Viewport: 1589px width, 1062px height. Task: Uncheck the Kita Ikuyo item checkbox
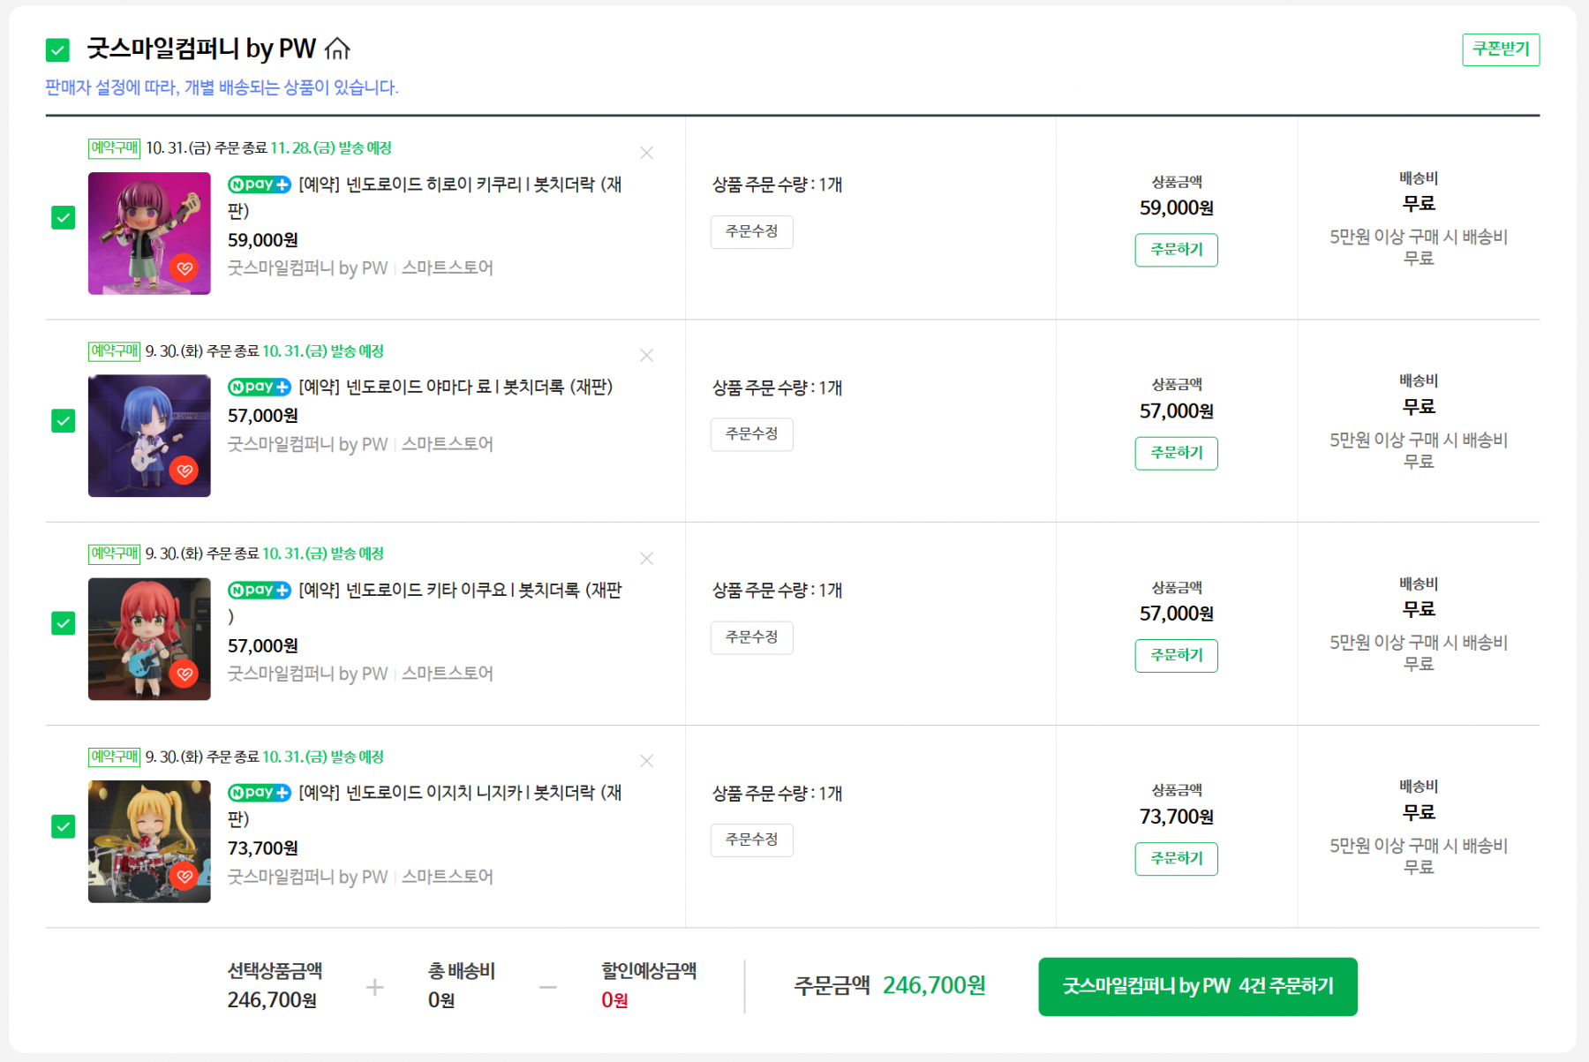point(64,623)
